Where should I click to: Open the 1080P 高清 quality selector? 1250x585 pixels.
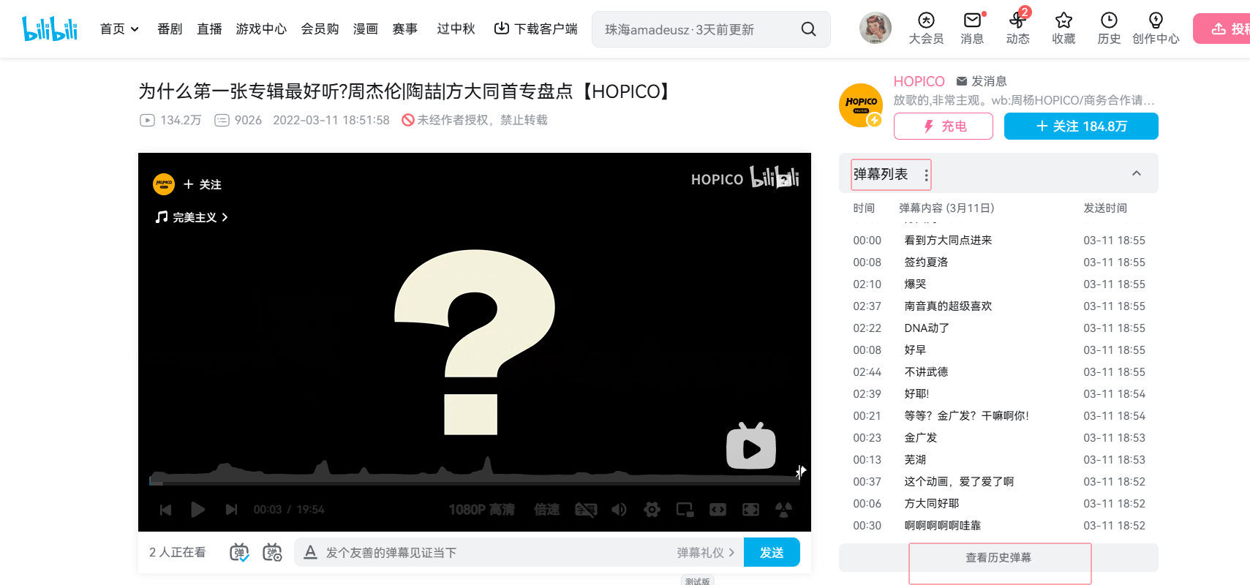click(481, 510)
